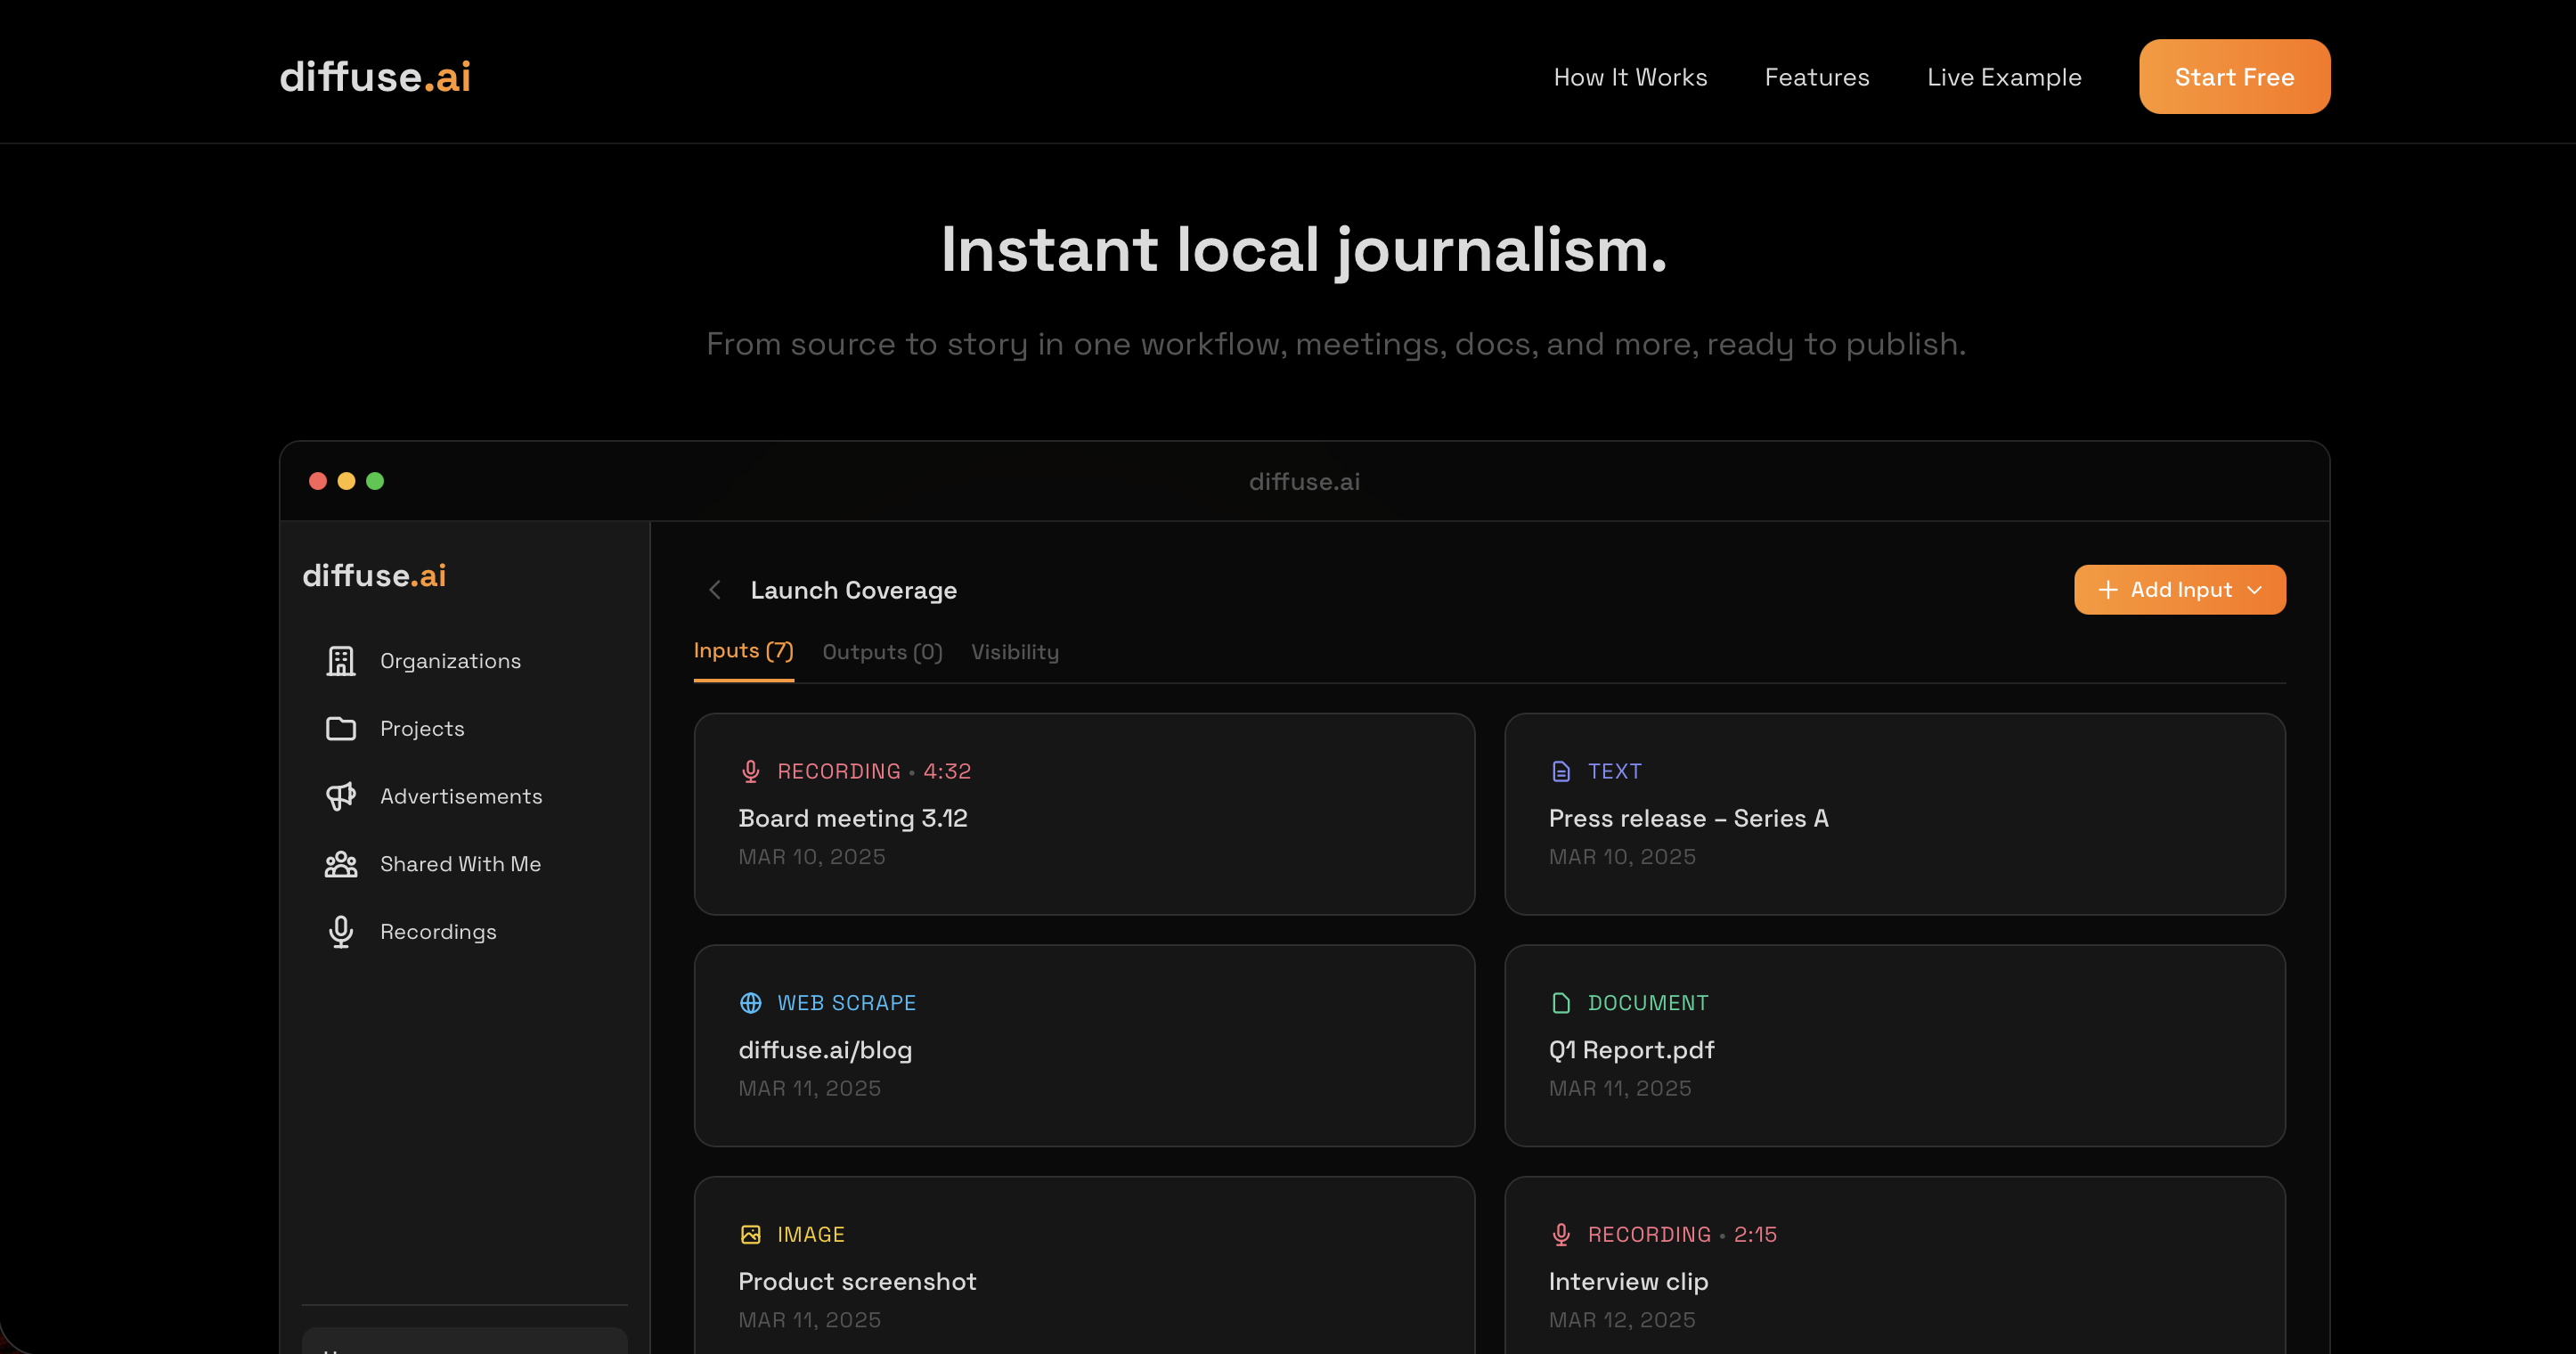Open the Live Example link
The width and height of the screenshot is (2576, 1354).
point(2003,77)
